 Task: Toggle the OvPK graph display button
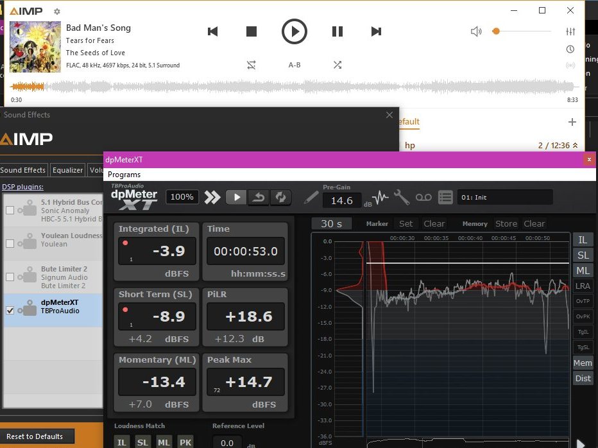coord(583,316)
